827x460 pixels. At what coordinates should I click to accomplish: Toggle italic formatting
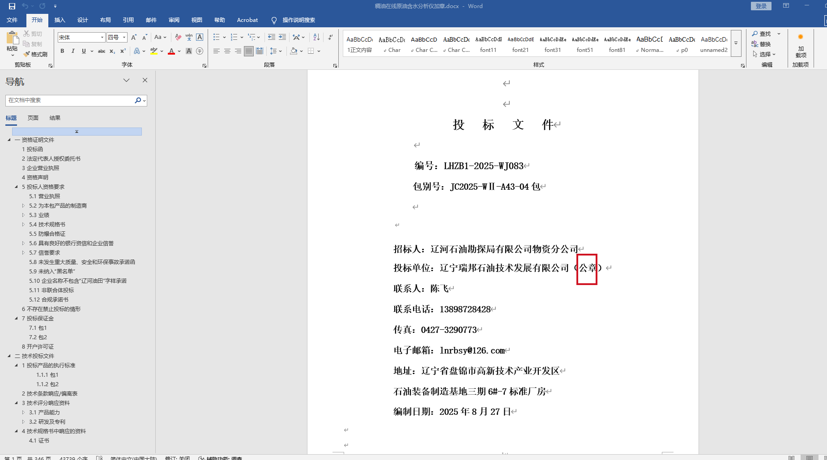click(73, 51)
